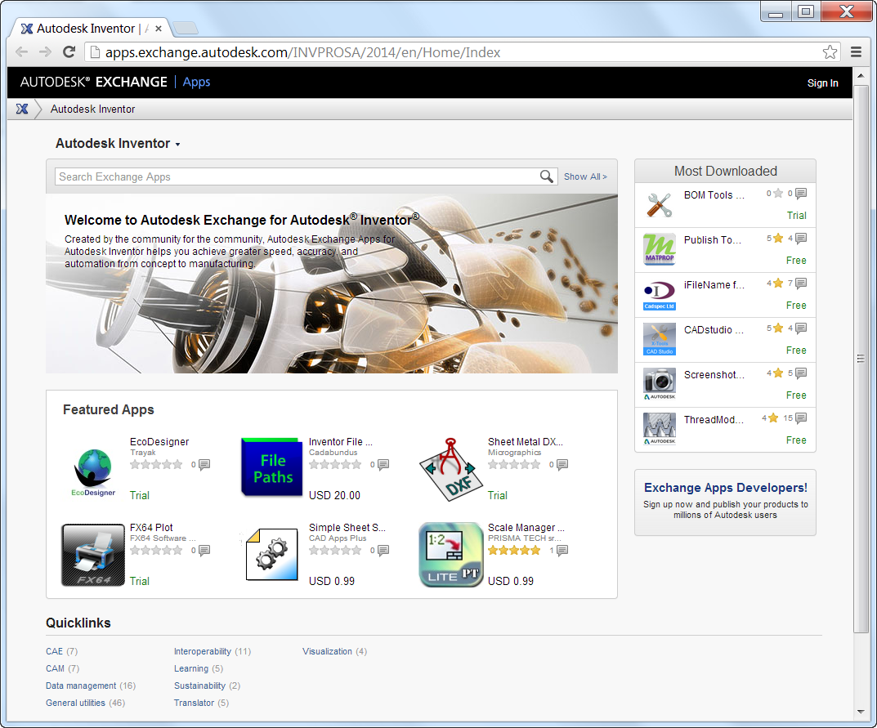877x728 pixels.
Task: Click the search magnifying glass icon
Action: (x=547, y=176)
